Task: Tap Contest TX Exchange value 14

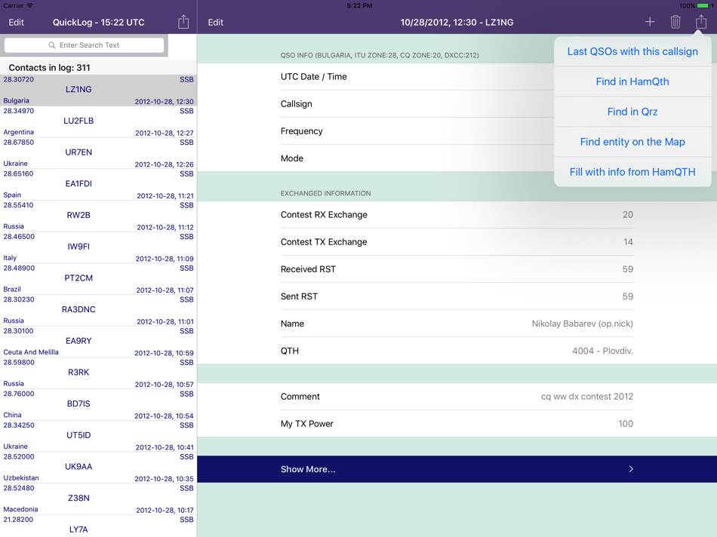Action: click(x=628, y=242)
